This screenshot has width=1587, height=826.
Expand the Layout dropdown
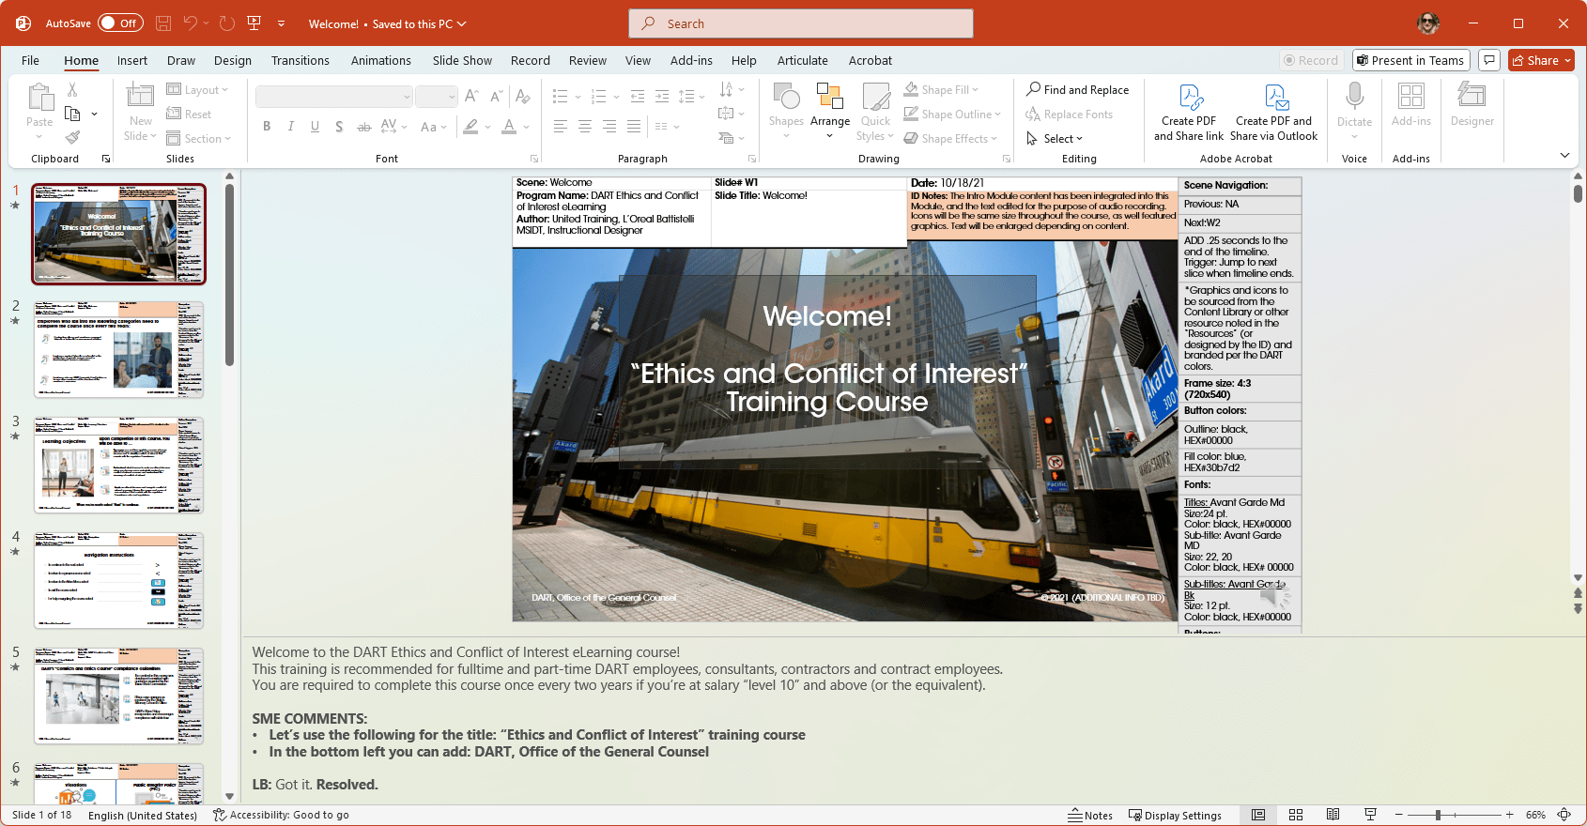(x=197, y=90)
